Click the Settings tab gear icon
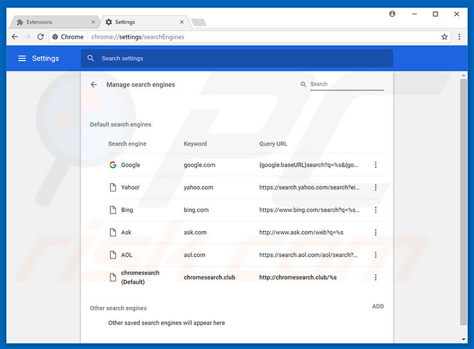This screenshot has width=474, height=349. coord(109,22)
